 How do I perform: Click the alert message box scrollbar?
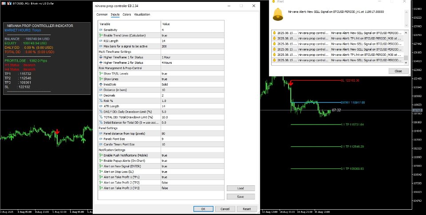pyautogui.click(x=406, y=18)
